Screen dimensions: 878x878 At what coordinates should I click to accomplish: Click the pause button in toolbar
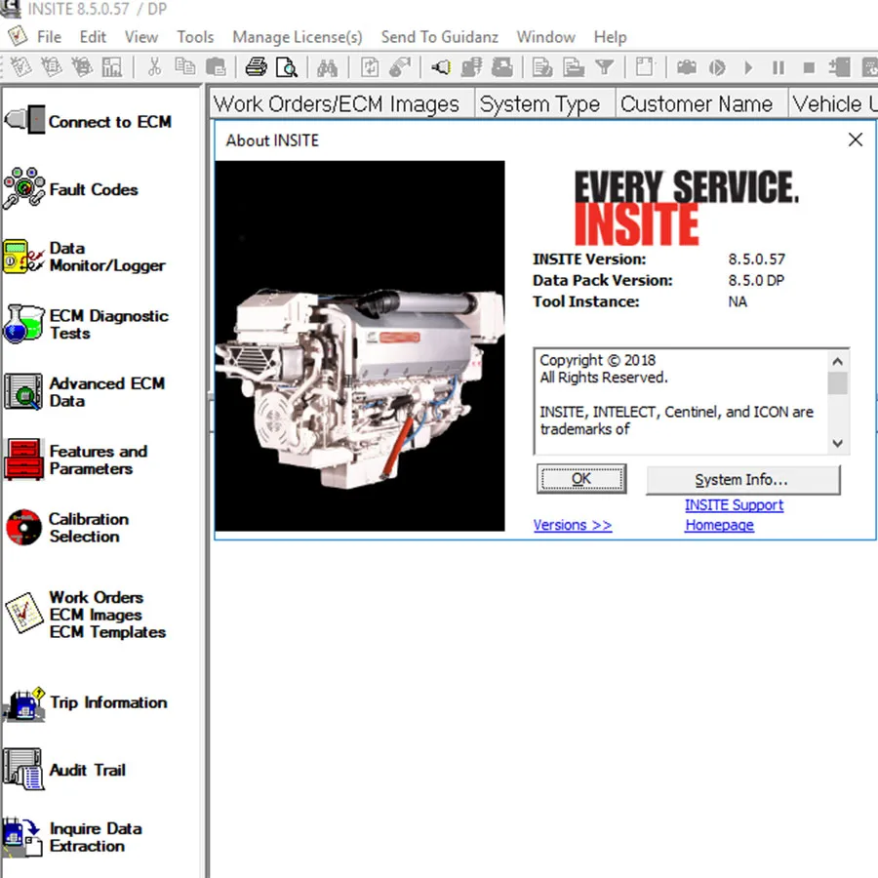tap(778, 67)
